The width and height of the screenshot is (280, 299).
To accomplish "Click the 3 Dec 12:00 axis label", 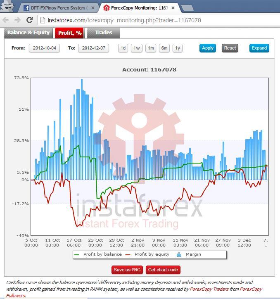I will pyautogui.click(x=244, y=242).
